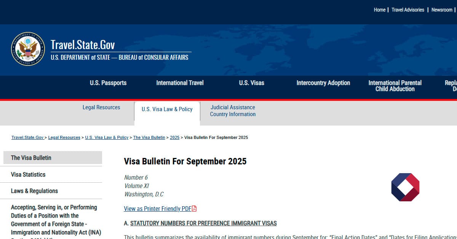Go to Judicial Assistance Country Information tab
The height and width of the screenshot is (239, 457).
point(233,111)
